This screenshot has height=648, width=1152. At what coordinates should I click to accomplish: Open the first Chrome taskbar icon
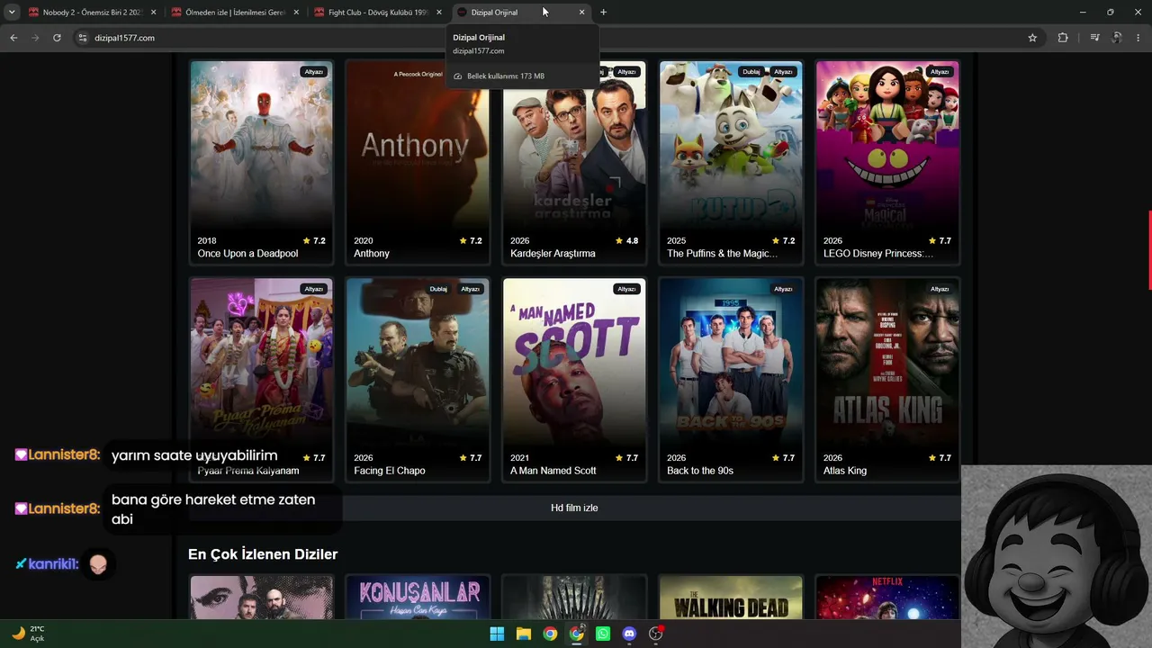point(550,634)
